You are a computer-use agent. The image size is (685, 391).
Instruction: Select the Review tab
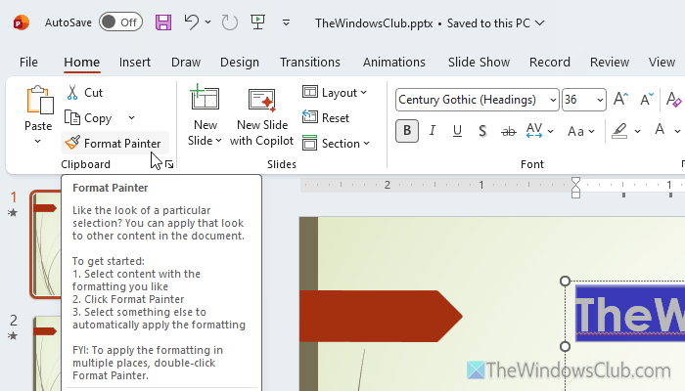pos(610,62)
